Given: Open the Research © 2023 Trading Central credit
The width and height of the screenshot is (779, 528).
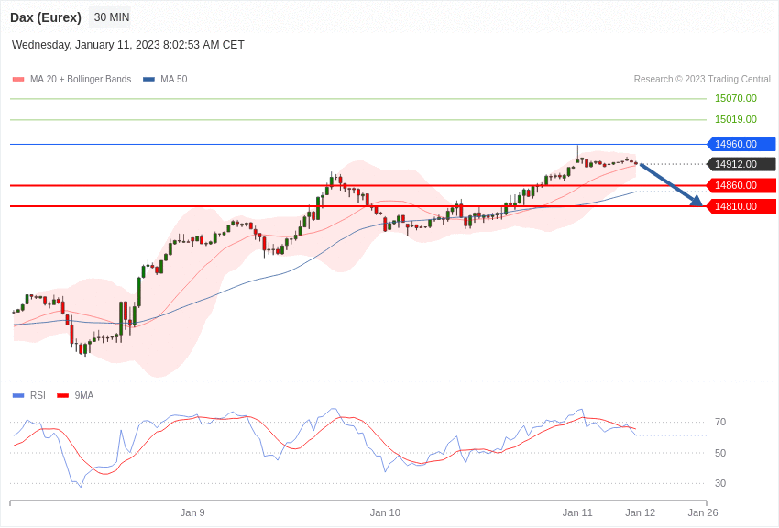Looking at the screenshot, I should [702, 80].
